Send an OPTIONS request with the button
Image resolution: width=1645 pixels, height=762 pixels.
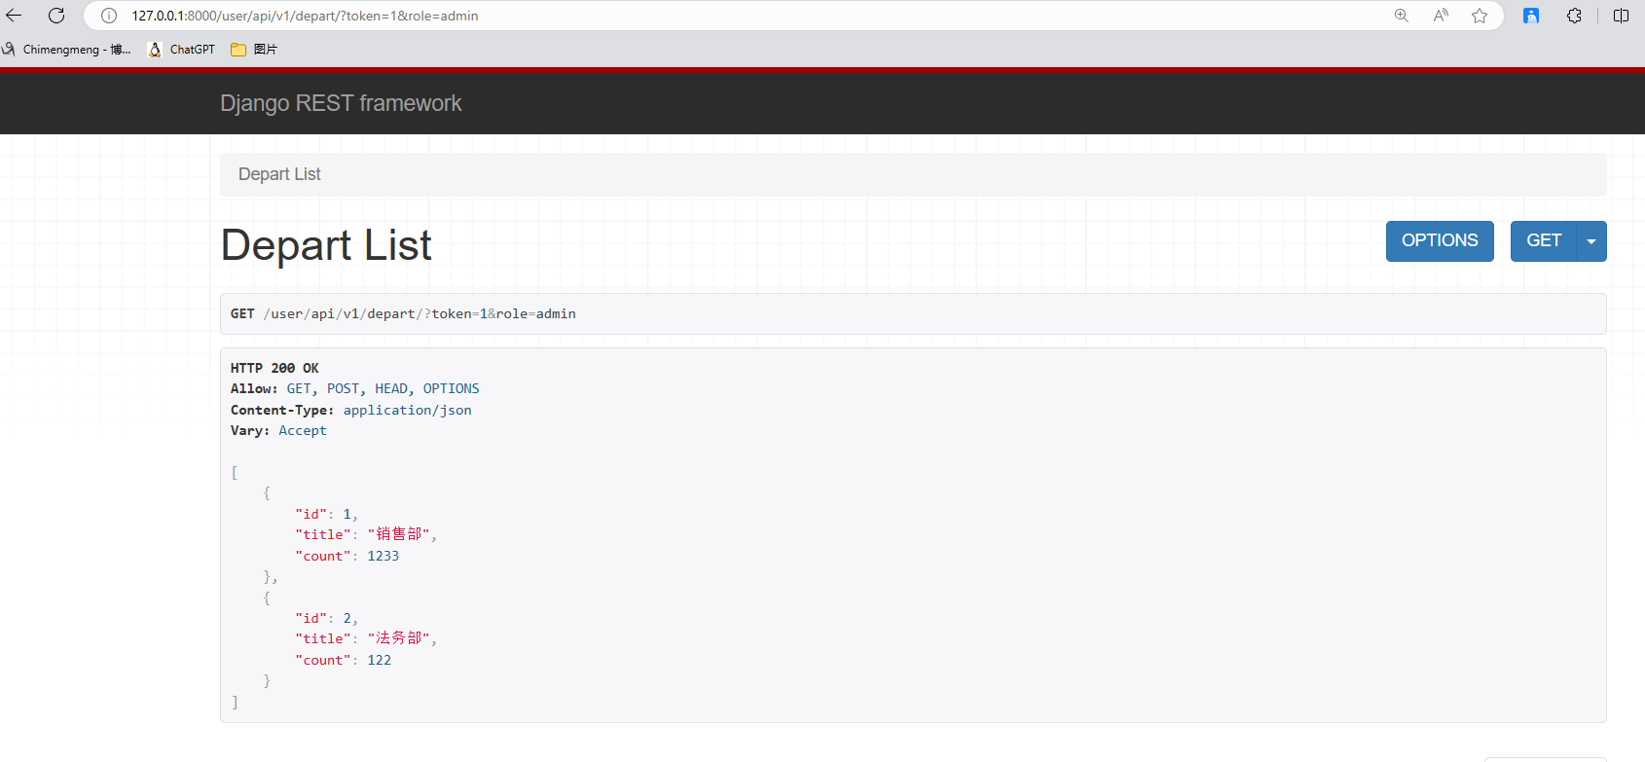[x=1440, y=241]
